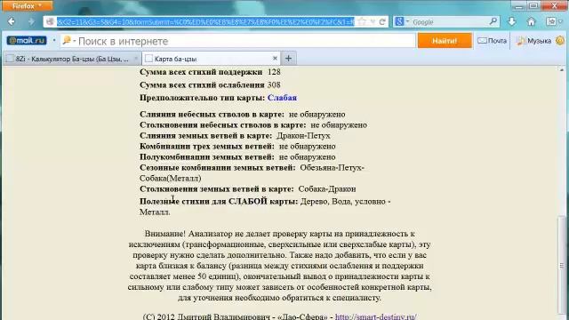The image size is (569, 320).
Task: Go back with the browser back arrow
Action: pos(12,21)
